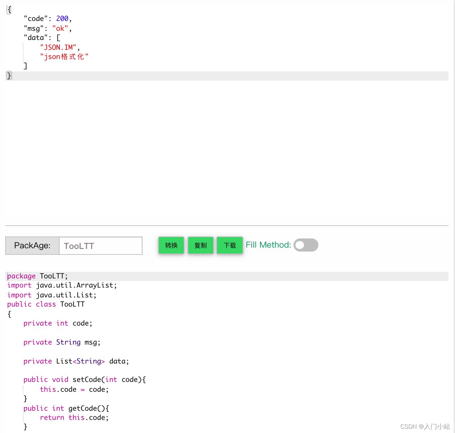Click the "JSON.IM" string value

[x=58, y=47]
